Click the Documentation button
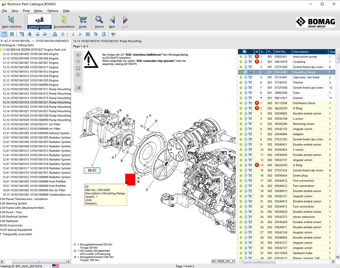340x268 pixels. click(x=64, y=22)
